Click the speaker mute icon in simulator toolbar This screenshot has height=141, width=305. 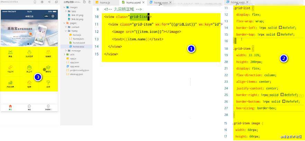49,2
